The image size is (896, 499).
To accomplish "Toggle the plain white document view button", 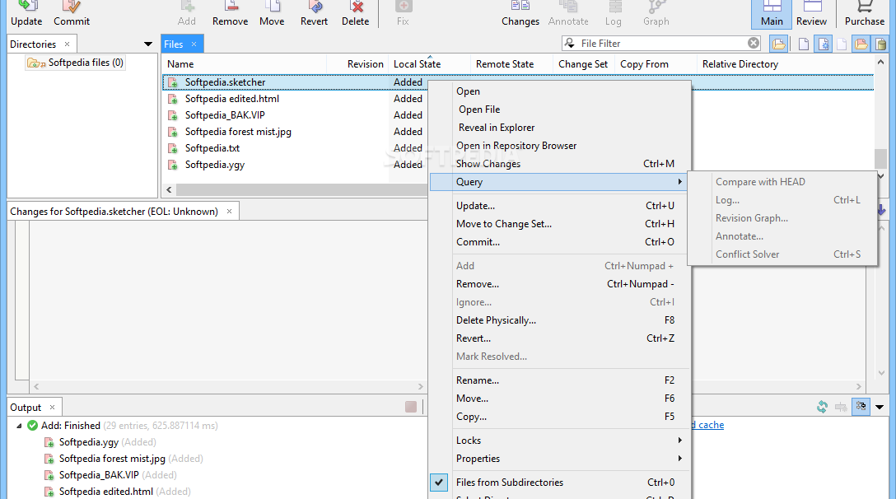I will [x=804, y=44].
